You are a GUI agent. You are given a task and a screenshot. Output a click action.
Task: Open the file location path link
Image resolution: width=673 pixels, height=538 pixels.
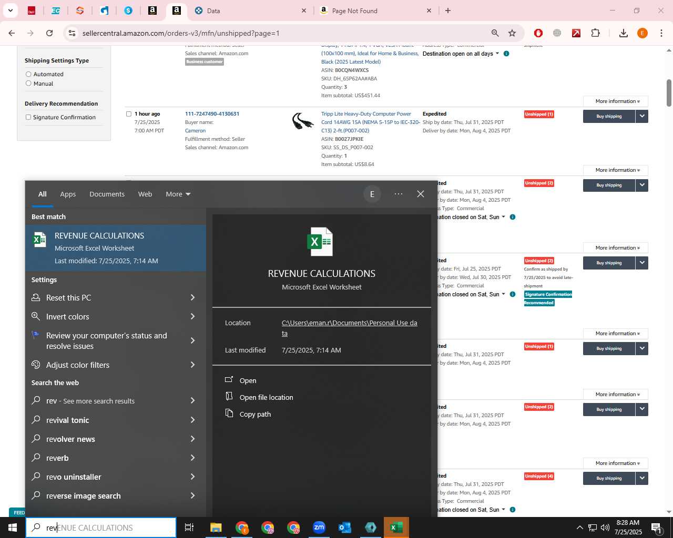(349, 328)
